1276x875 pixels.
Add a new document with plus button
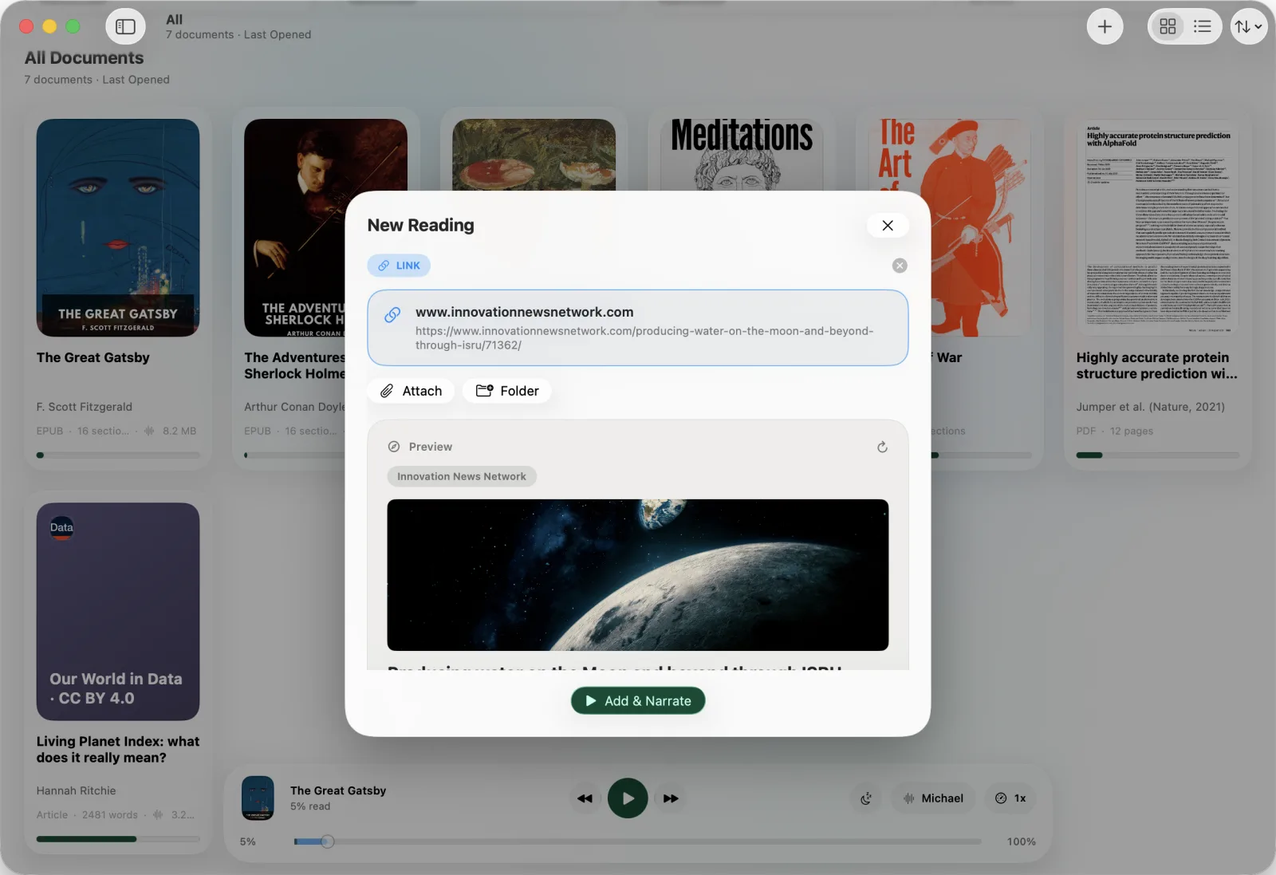pyautogui.click(x=1105, y=26)
